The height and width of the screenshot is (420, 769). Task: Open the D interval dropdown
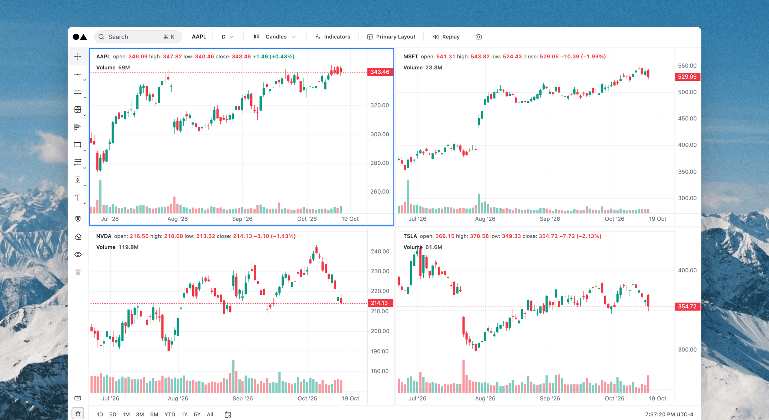tap(227, 37)
